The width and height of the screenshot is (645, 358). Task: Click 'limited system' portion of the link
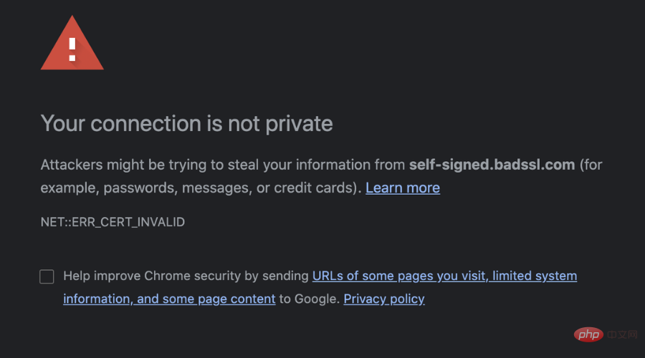(x=535, y=276)
